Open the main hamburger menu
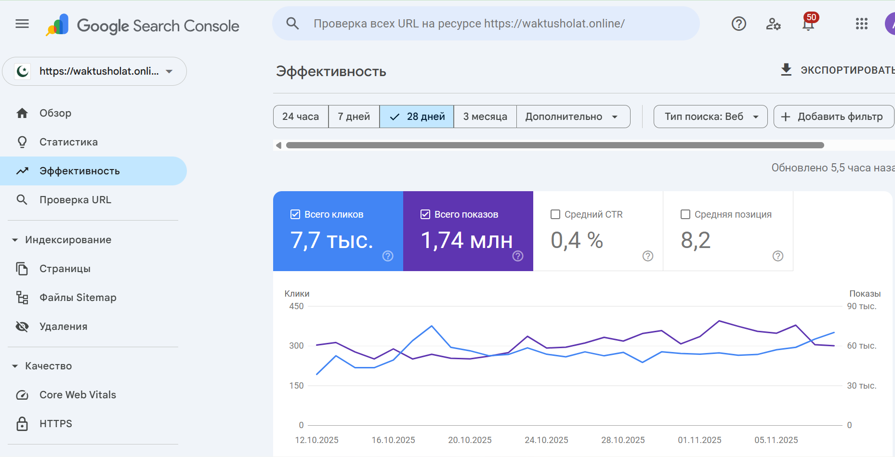This screenshot has width=895, height=457. pos(22,24)
